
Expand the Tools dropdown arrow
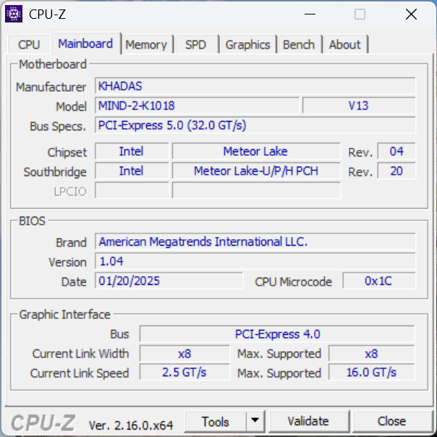pos(255,421)
